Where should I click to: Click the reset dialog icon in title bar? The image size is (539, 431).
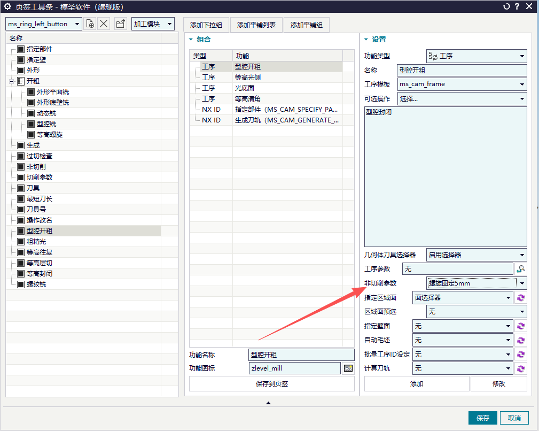tap(506, 6)
